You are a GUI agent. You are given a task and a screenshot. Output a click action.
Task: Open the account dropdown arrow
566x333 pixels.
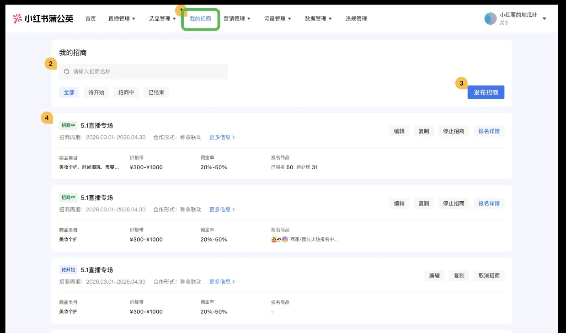point(544,19)
